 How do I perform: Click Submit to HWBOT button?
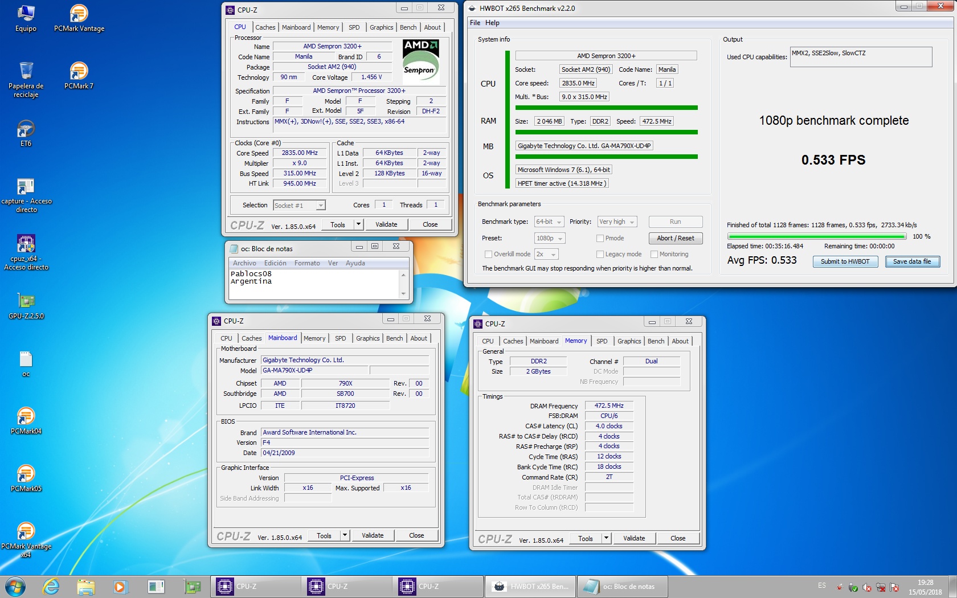(845, 261)
